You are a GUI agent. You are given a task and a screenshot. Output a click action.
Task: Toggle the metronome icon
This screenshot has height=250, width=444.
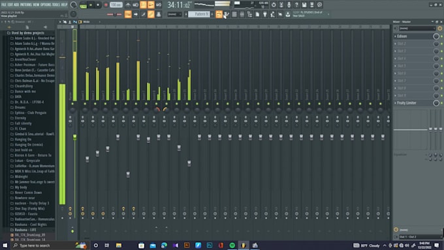(x=128, y=5)
